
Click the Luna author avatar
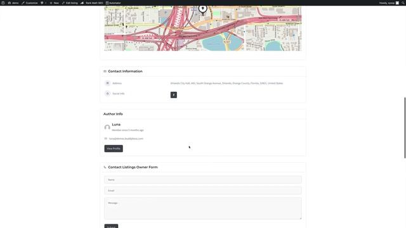[x=107, y=127]
